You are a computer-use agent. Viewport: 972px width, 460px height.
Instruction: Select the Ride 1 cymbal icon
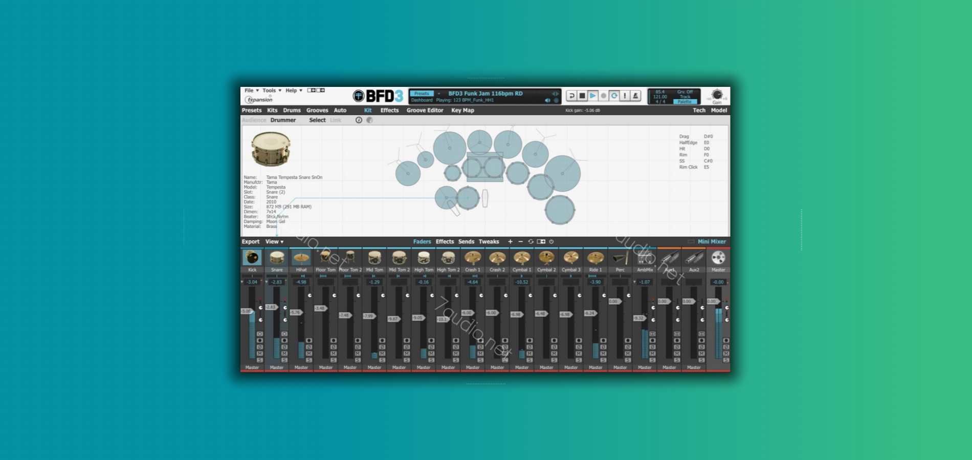595,258
